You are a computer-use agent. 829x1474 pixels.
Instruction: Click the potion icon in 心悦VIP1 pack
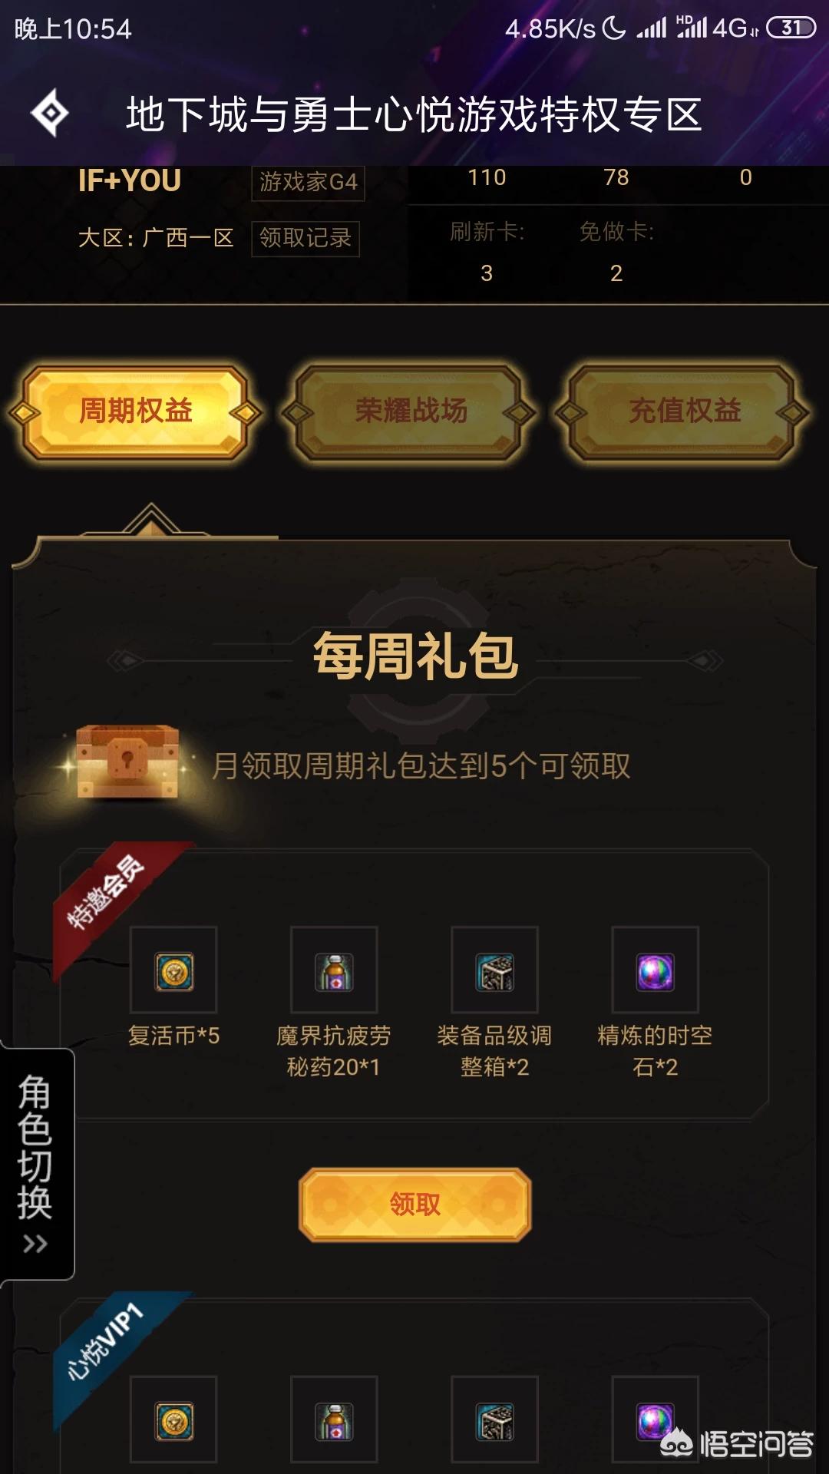click(x=335, y=1420)
